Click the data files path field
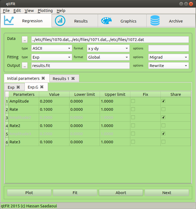Screen dimensions: 196x209 click(110, 40)
